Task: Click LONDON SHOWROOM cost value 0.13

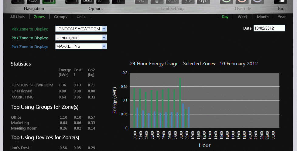Action: pos(77,85)
